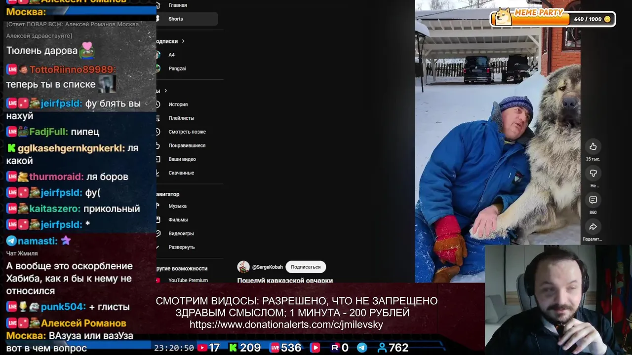
Task: Click the donationalerts.com URL text
Action: 286,324
